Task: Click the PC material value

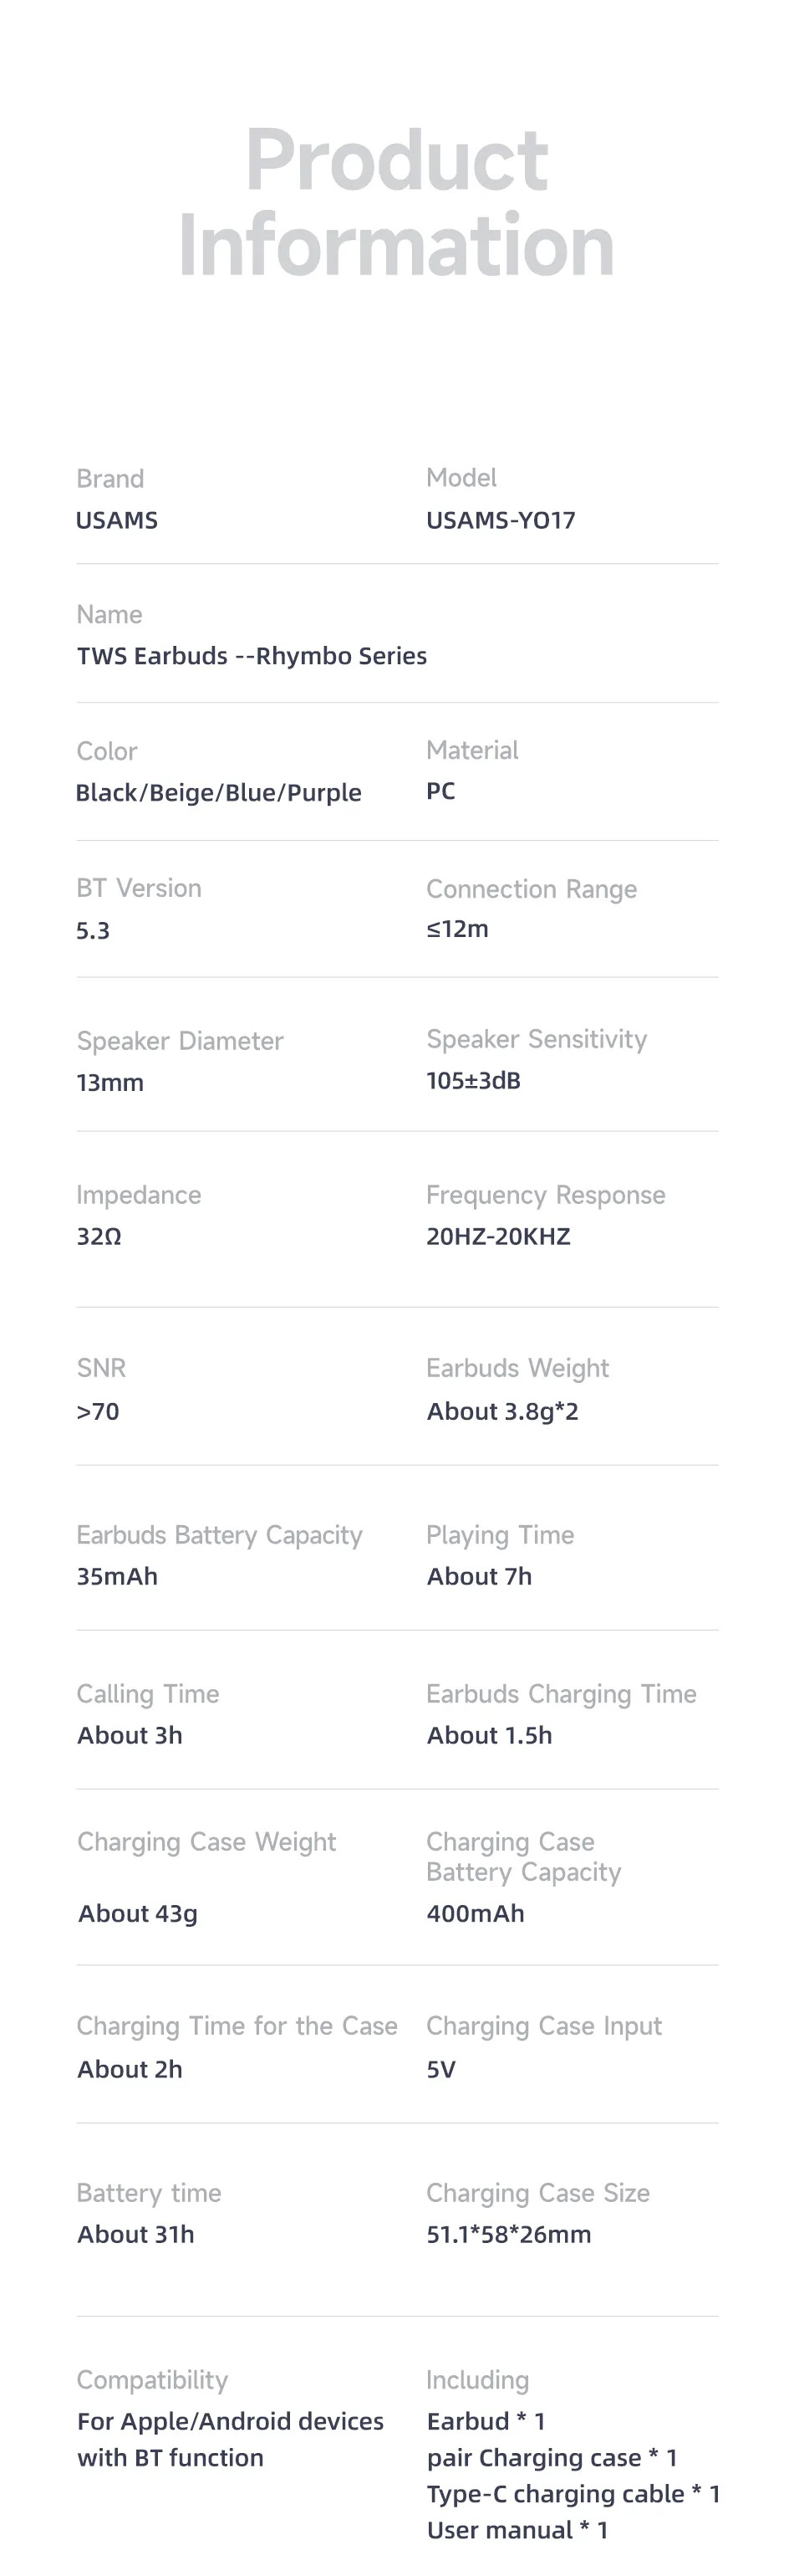Action: 440,791
